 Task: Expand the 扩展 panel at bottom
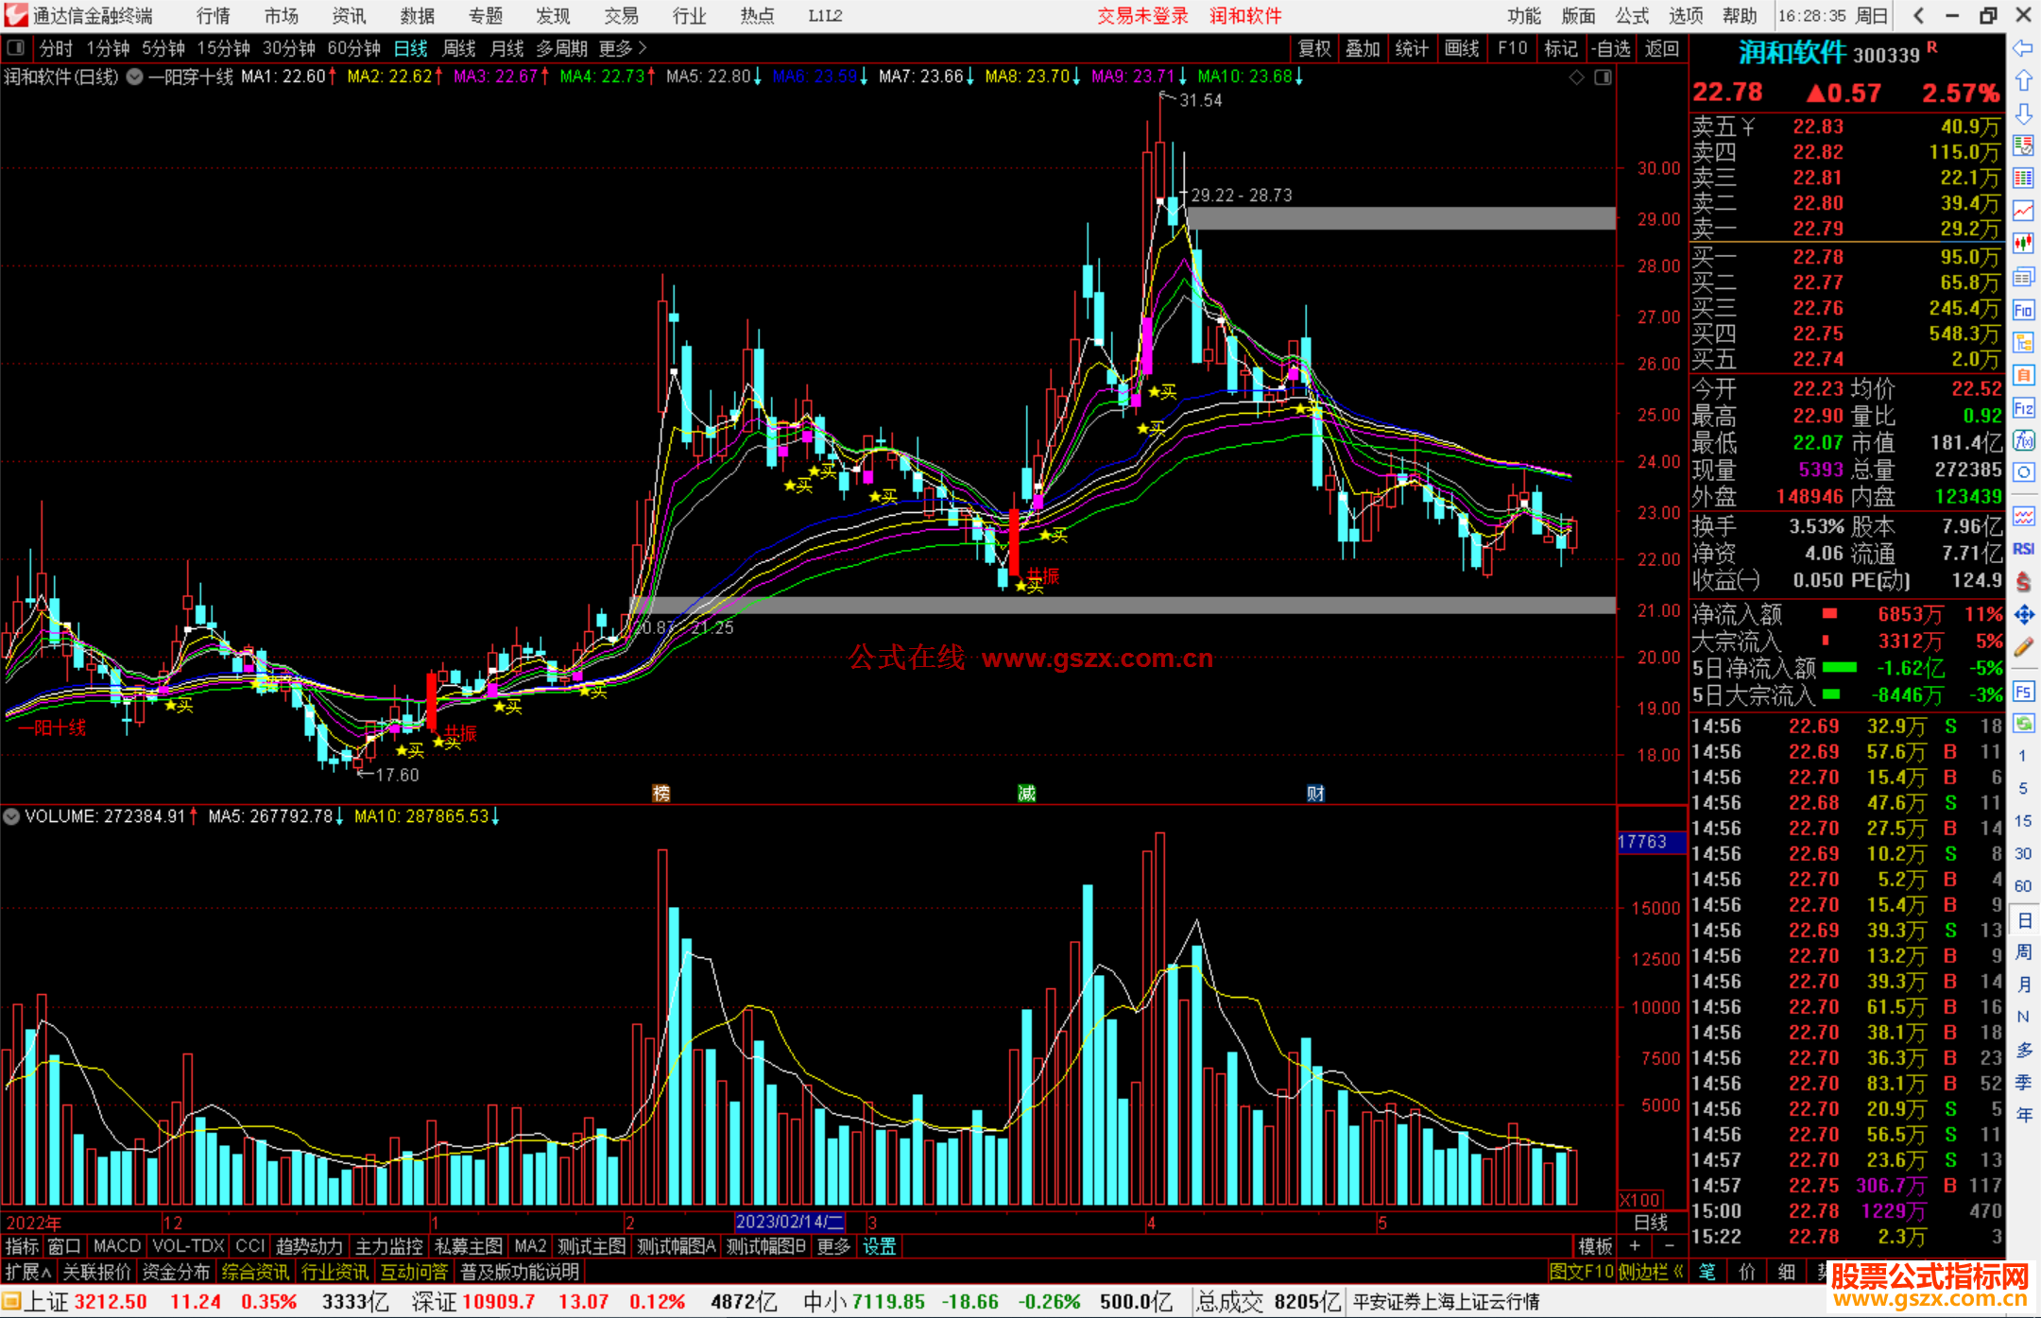tap(27, 1272)
